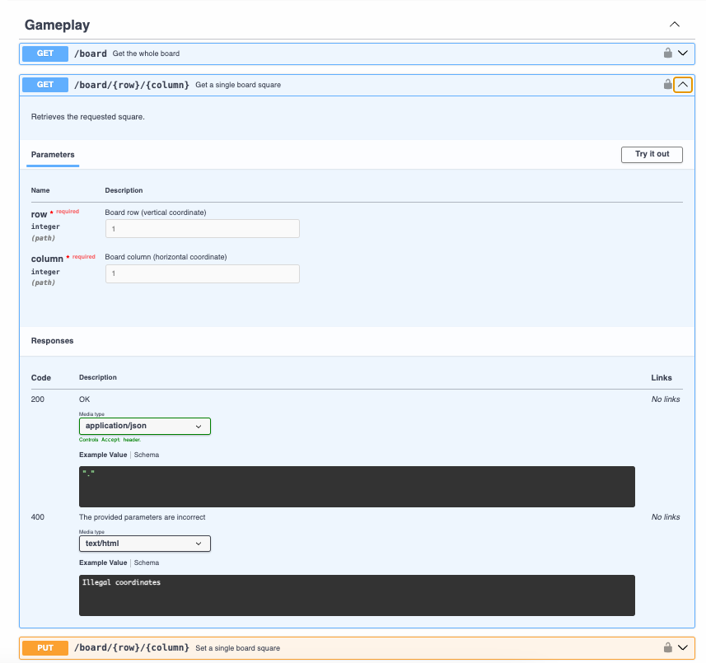The image size is (706, 663).
Task: Click the lock icon on GET /board
Action: (x=668, y=54)
